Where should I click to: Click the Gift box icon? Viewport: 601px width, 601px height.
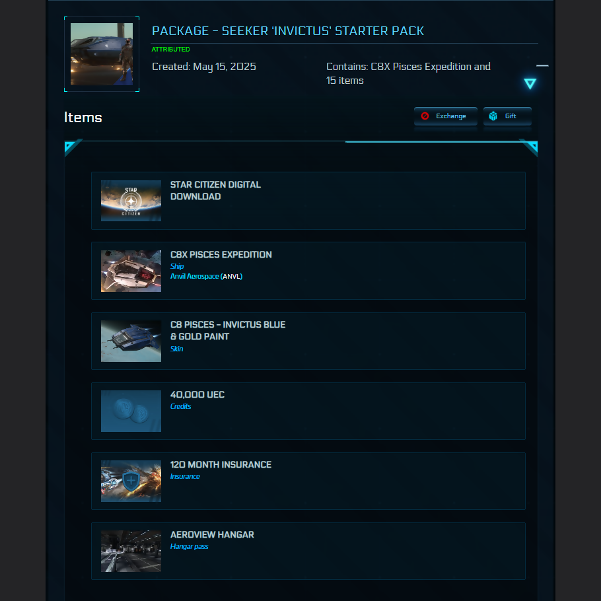[x=493, y=116]
